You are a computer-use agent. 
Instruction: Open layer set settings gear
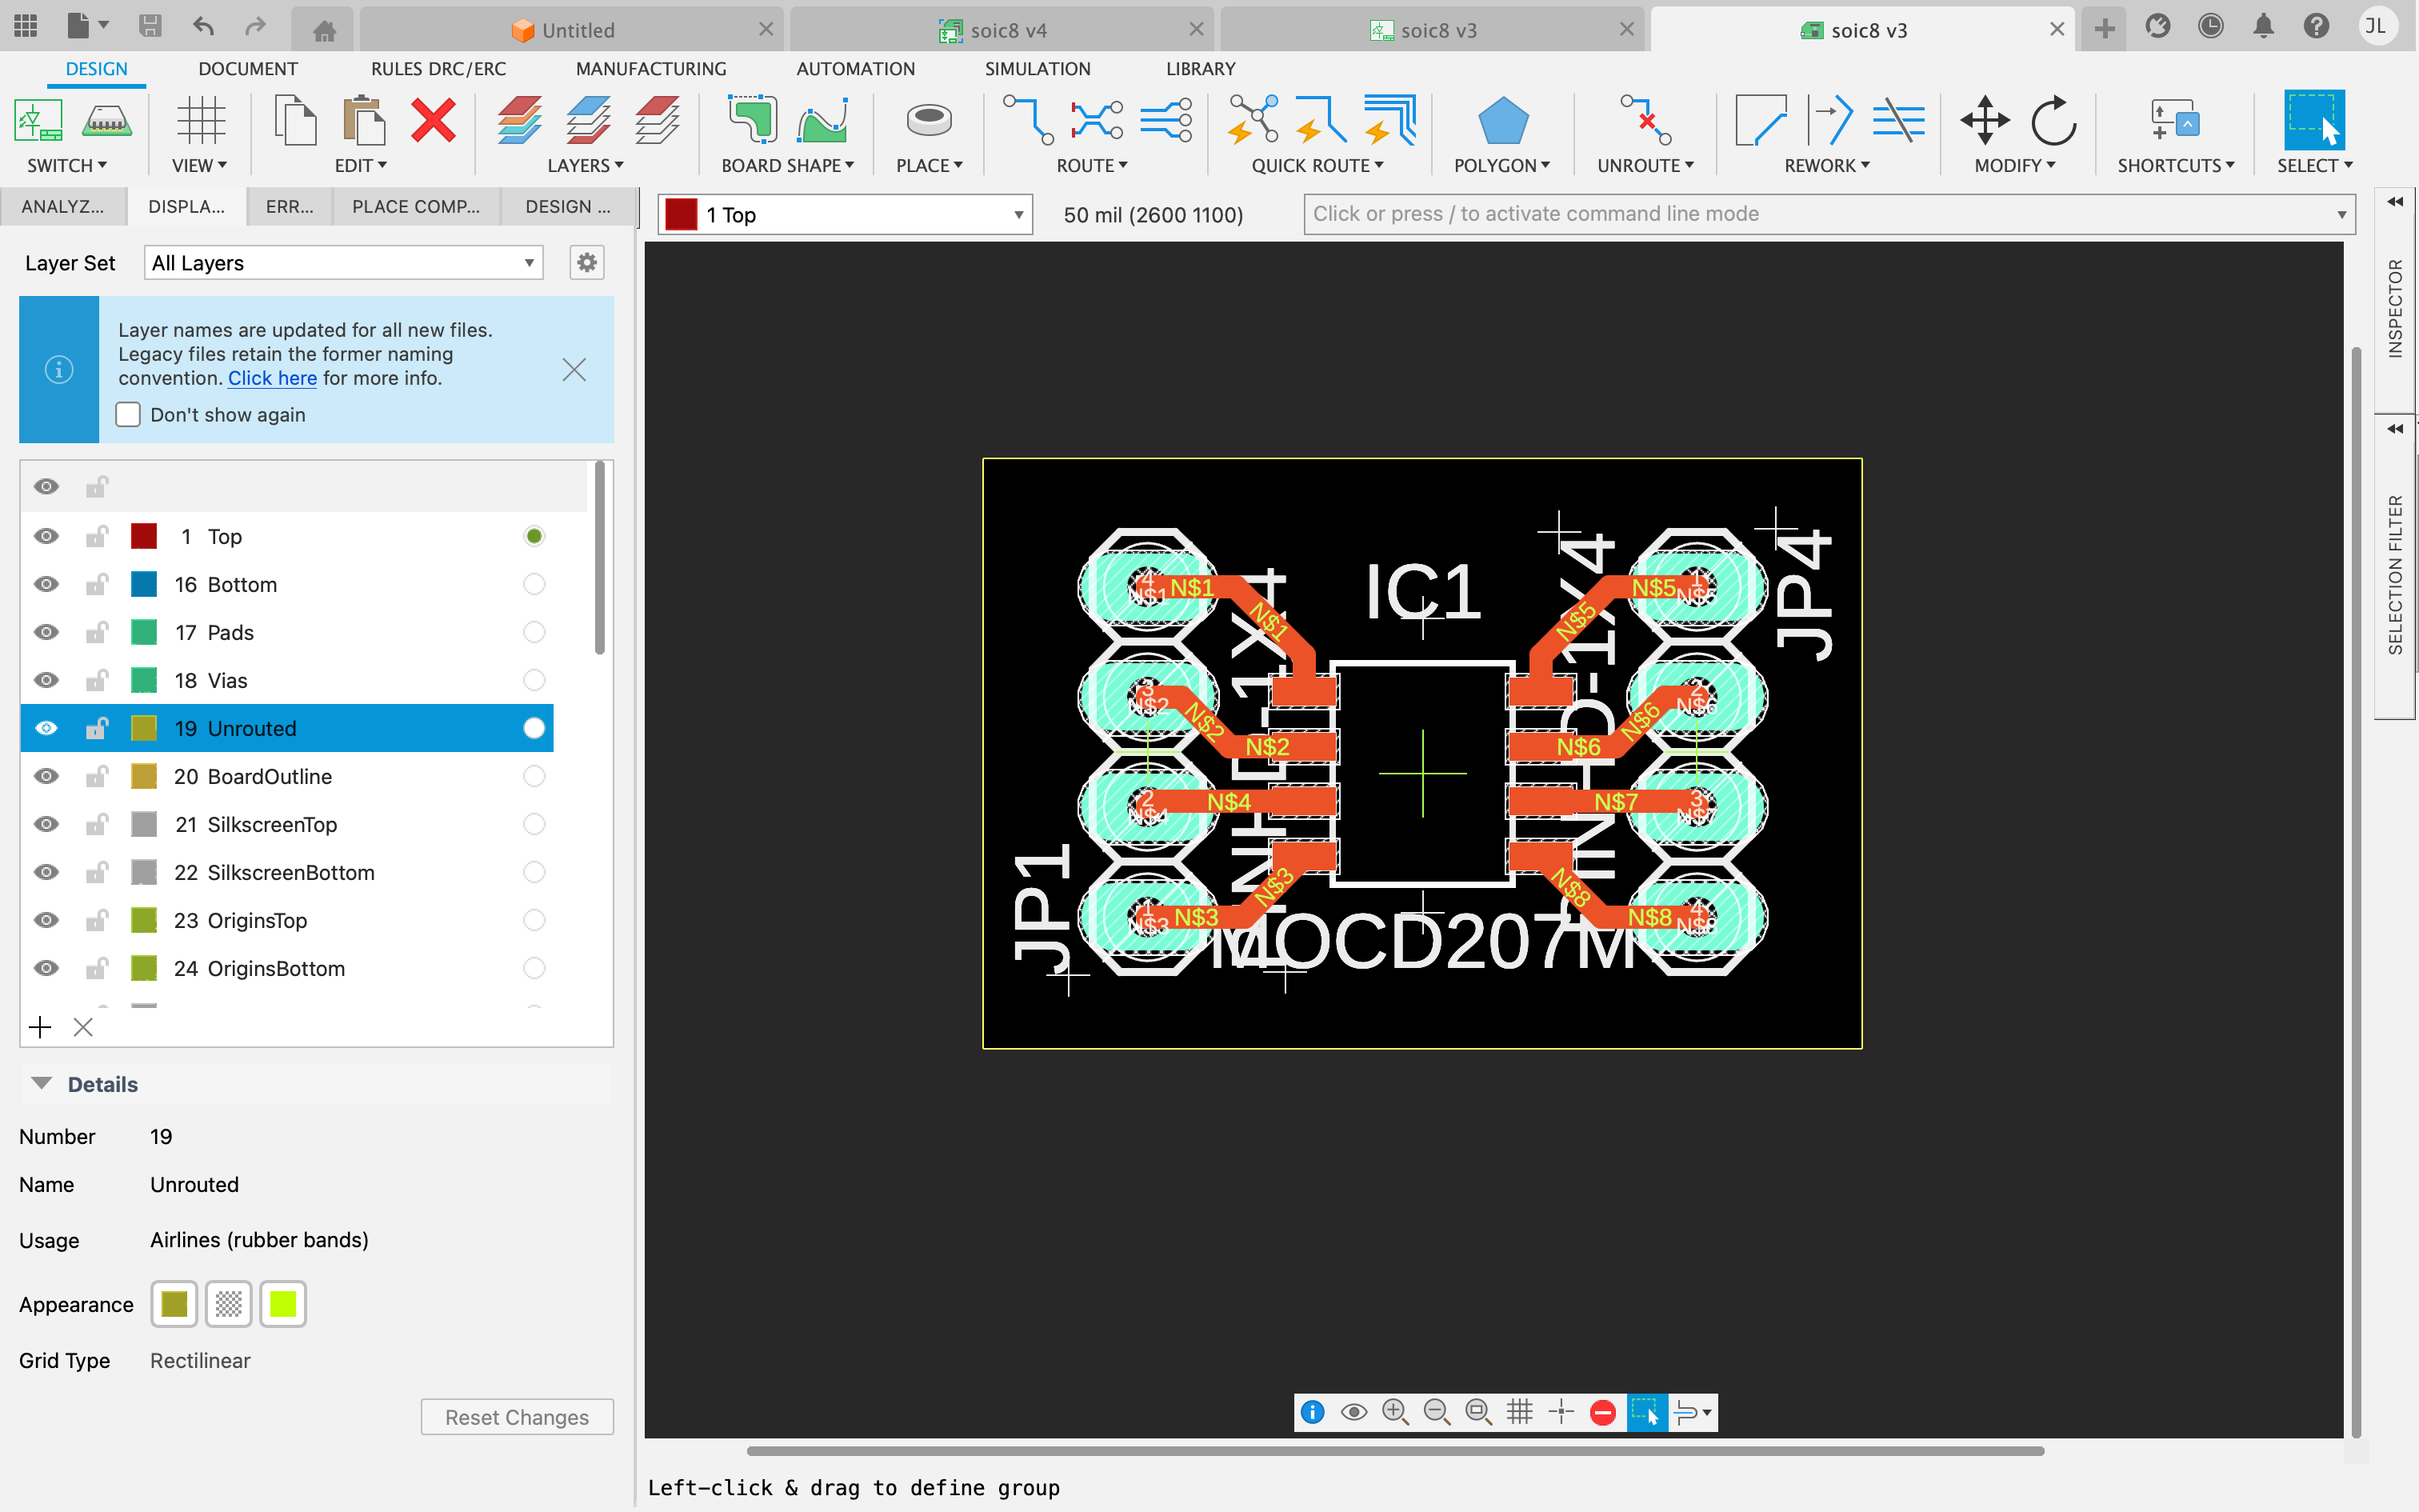click(587, 263)
